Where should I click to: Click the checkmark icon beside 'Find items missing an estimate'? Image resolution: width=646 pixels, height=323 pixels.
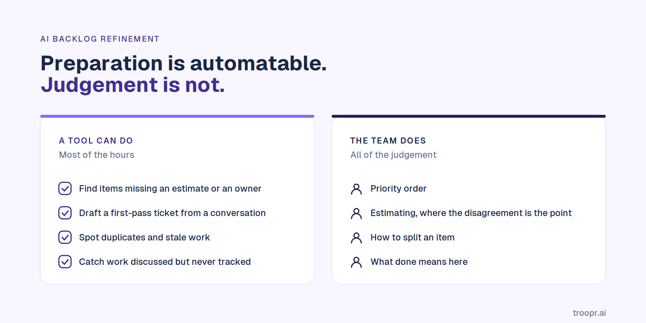[x=65, y=188]
